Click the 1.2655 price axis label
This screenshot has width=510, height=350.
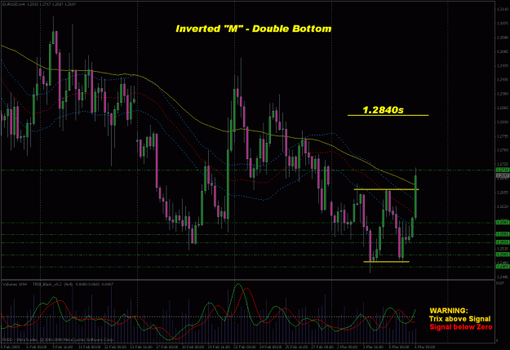[503, 193]
